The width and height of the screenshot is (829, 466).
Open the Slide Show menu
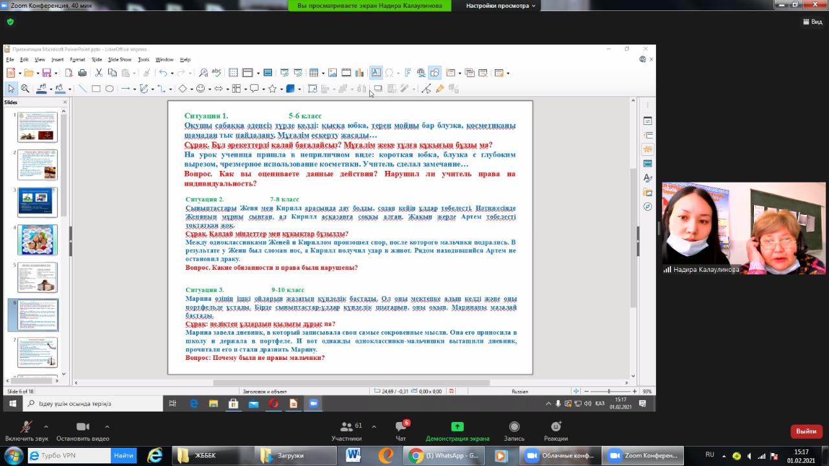(x=120, y=60)
